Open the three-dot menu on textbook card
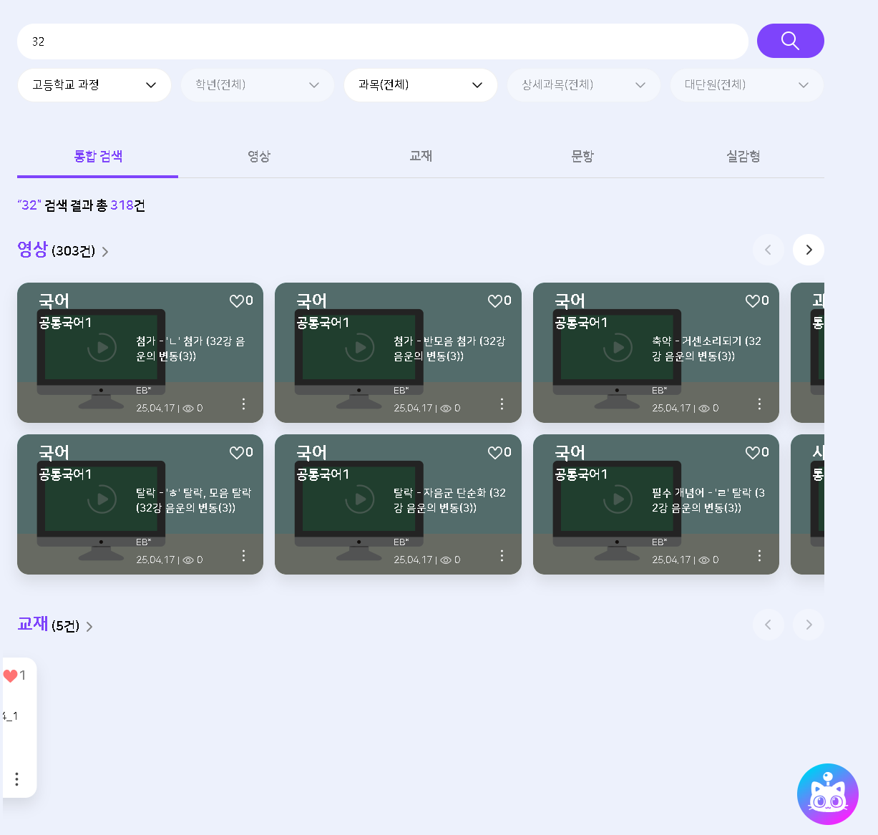The image size is (878, 835). (16, 779)
